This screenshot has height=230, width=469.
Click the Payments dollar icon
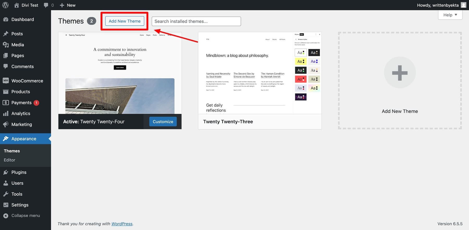6,103
